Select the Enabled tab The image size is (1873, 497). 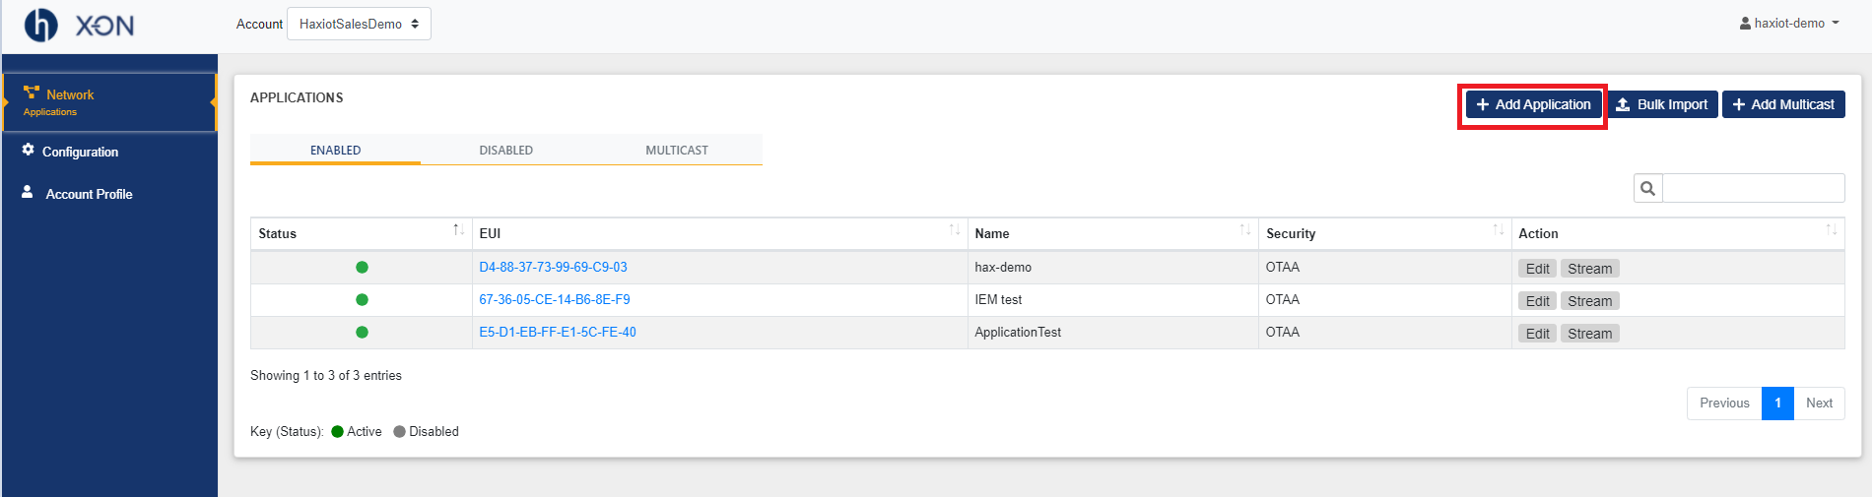[335, 150]
